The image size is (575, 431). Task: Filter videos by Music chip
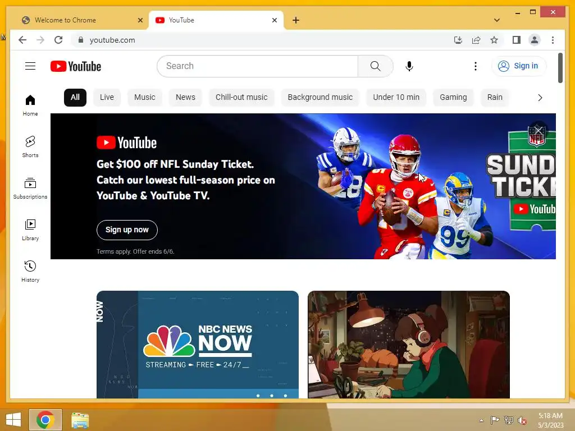pyautogui.click(x=144, y=98)
